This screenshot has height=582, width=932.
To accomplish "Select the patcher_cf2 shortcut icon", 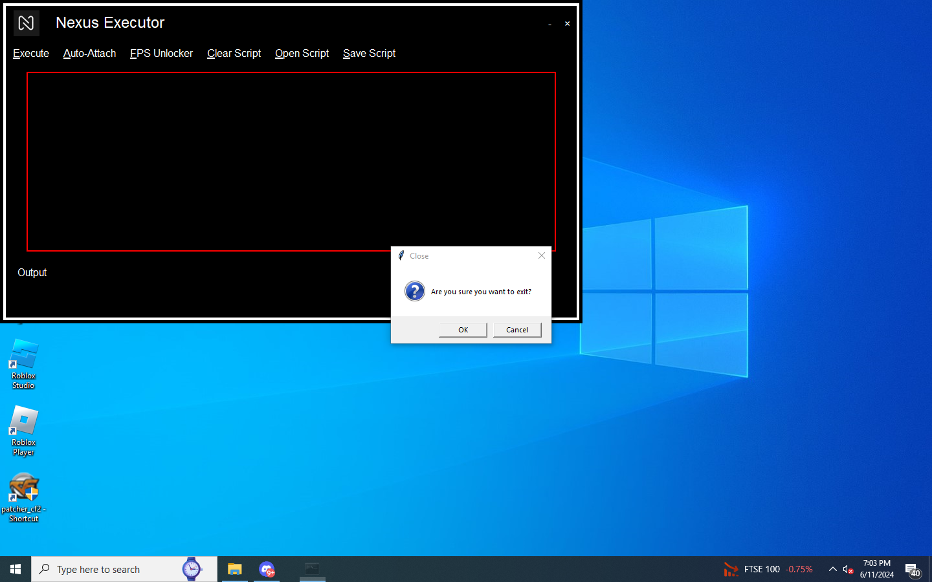I will [23, 497].
